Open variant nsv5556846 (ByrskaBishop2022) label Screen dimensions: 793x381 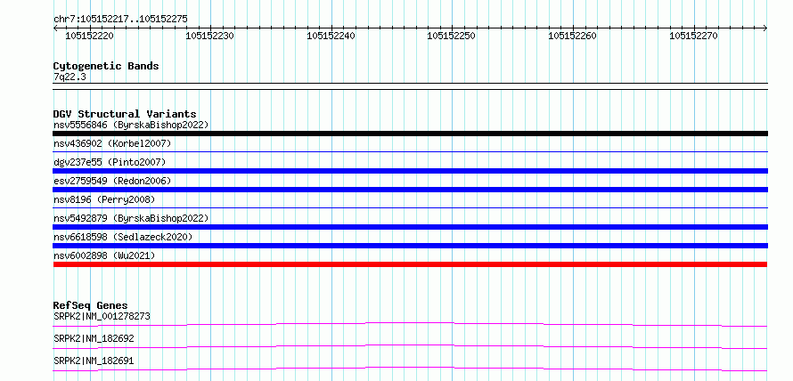(x=131, y=125)
